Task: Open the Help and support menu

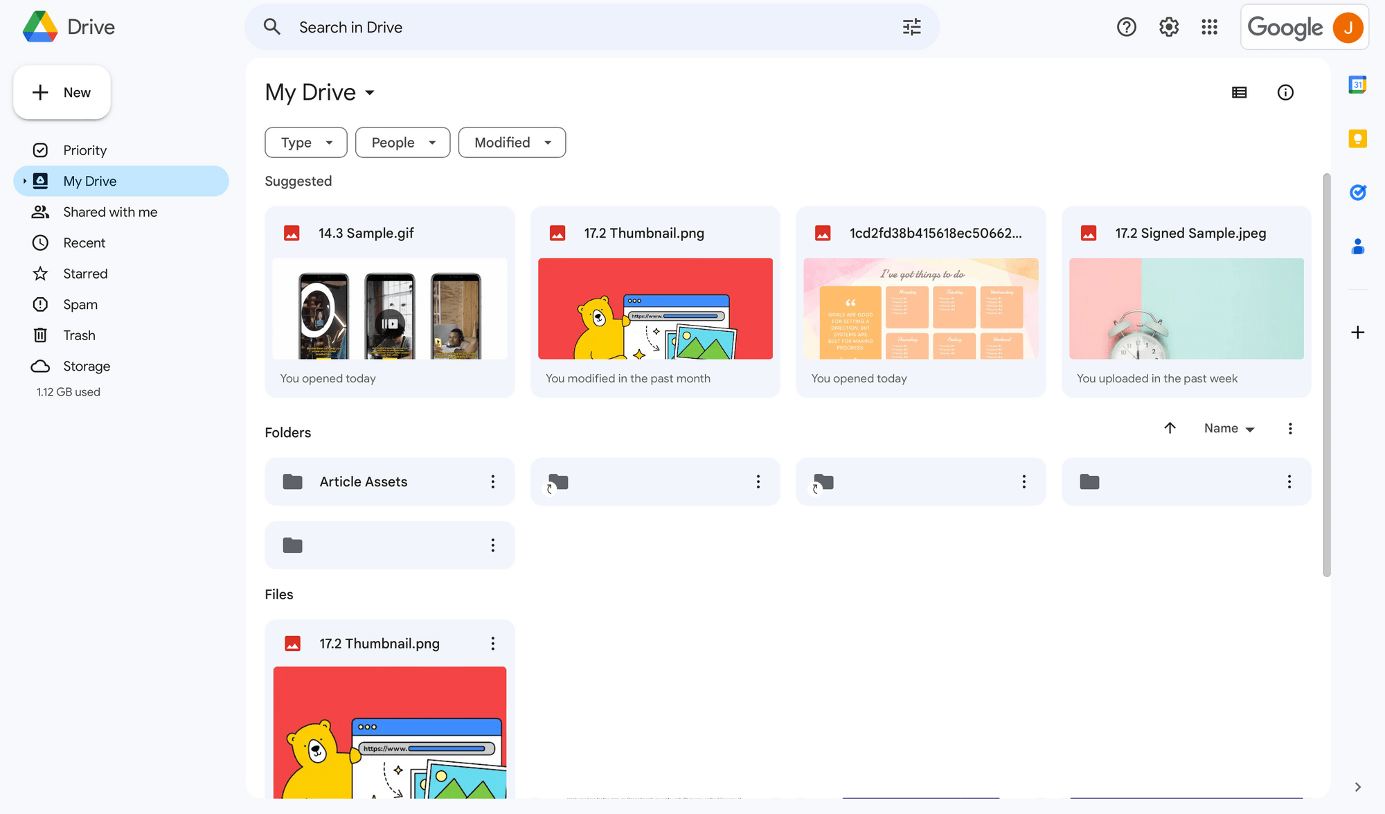Action: [1126, 27]
